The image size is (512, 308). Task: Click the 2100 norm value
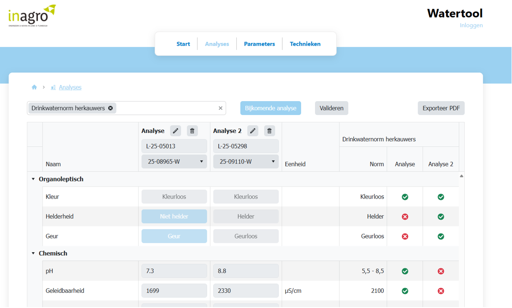pos(377,290)
